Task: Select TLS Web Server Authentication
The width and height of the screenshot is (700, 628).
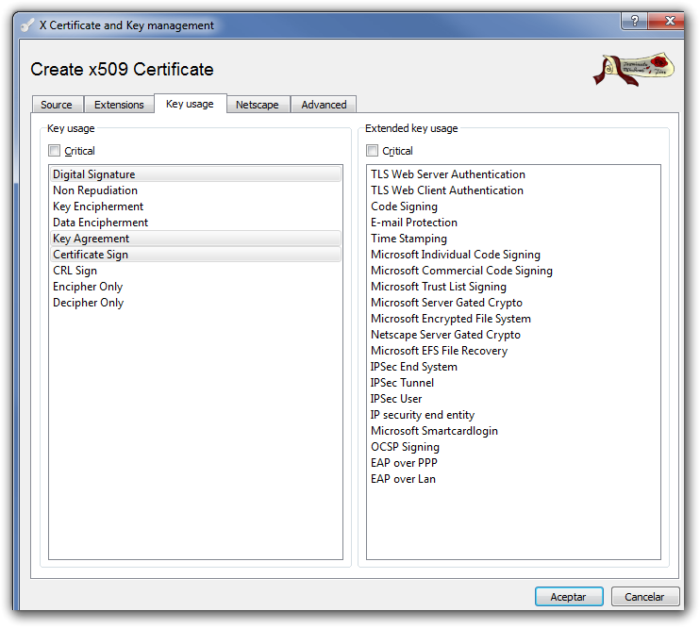Action: (x=448, y=174)
